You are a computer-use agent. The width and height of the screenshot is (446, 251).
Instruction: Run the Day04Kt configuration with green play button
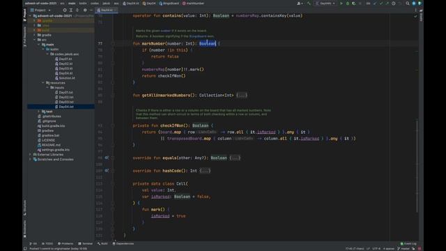coord(341,3)
